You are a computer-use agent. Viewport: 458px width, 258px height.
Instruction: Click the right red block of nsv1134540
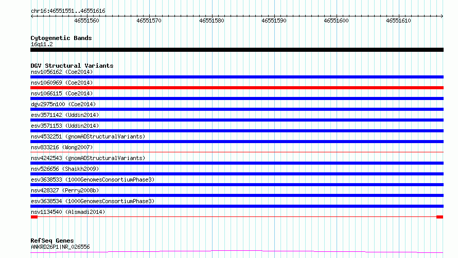(440, 217)
